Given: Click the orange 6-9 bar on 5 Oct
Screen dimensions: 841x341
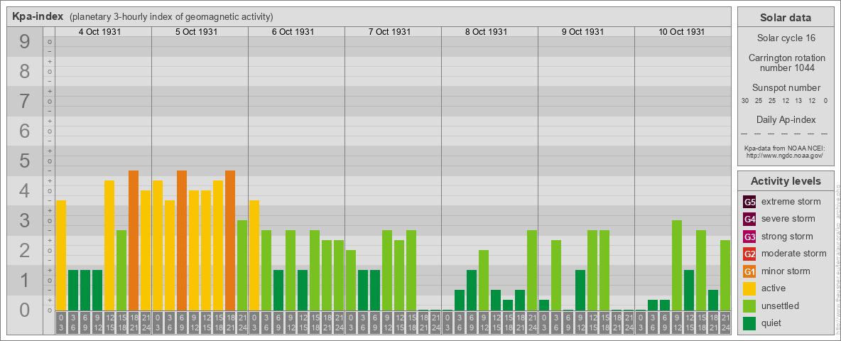Looking at the screenshot, I should [182, 240].
